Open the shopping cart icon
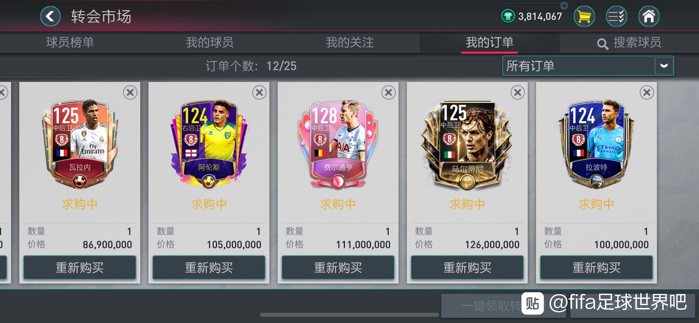Viewport: 699px width, 323px height. [584, 16]
